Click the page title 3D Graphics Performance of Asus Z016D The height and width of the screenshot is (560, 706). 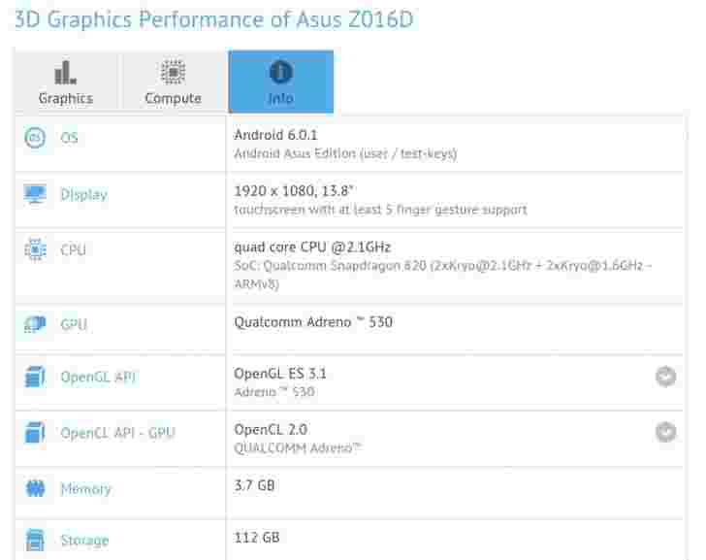coord(214,19)
